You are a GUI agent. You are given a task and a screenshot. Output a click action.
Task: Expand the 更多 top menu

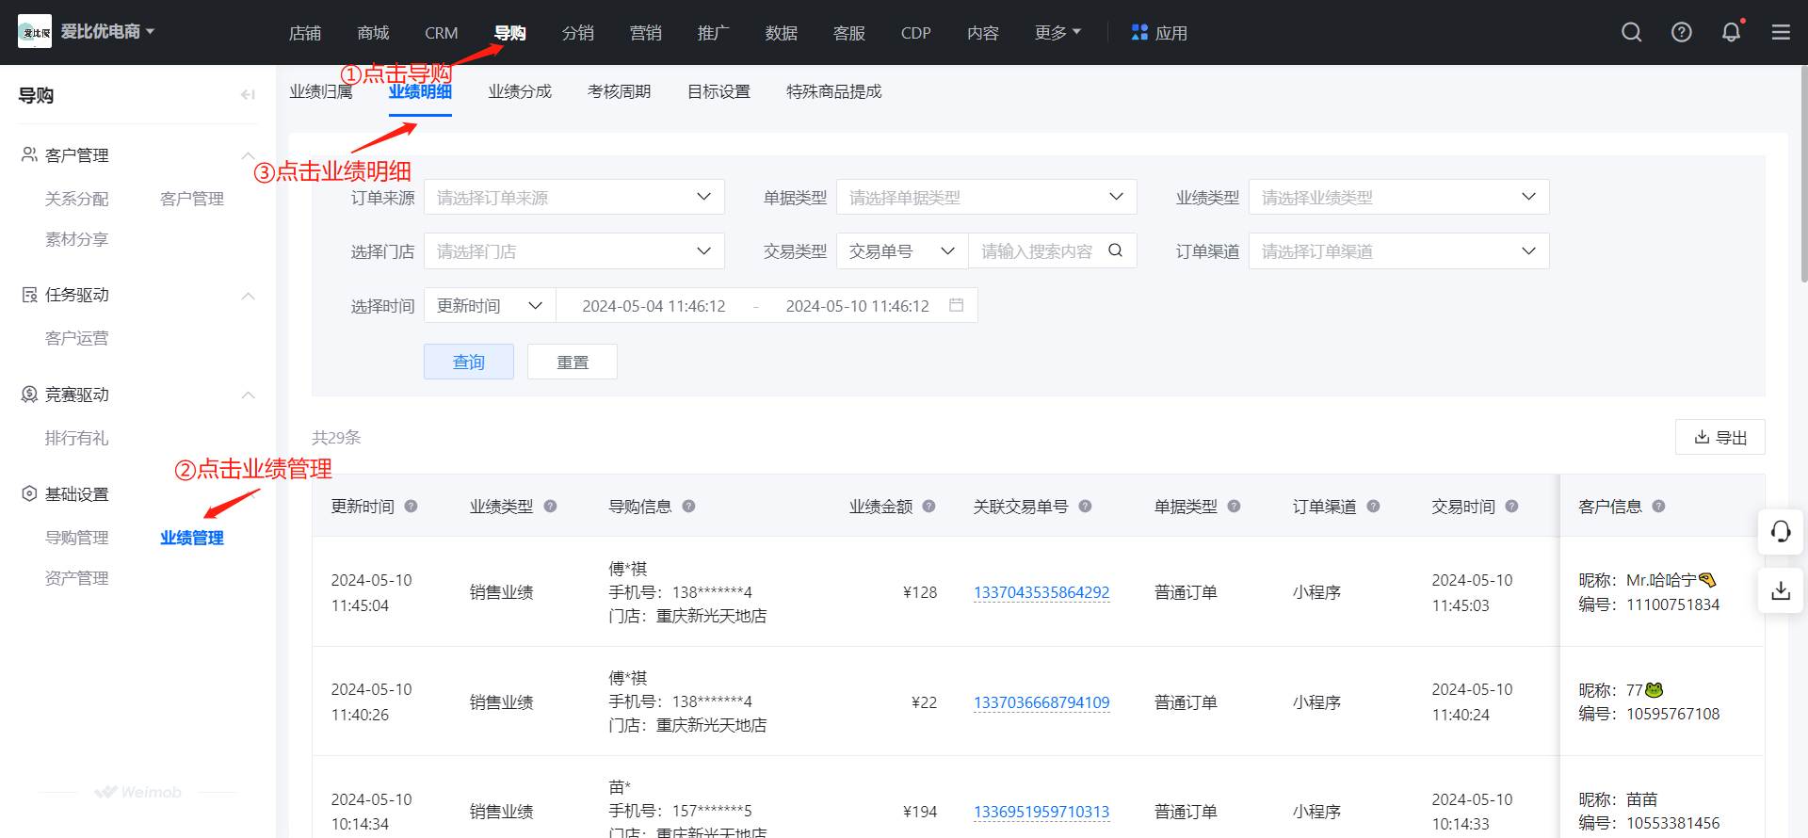pyautogui.click(x=1057, y=33)
